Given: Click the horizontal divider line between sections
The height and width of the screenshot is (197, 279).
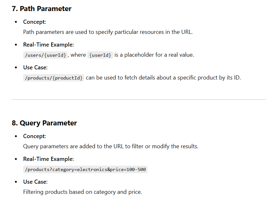Looking at the screenshot, I should (139, 100).
